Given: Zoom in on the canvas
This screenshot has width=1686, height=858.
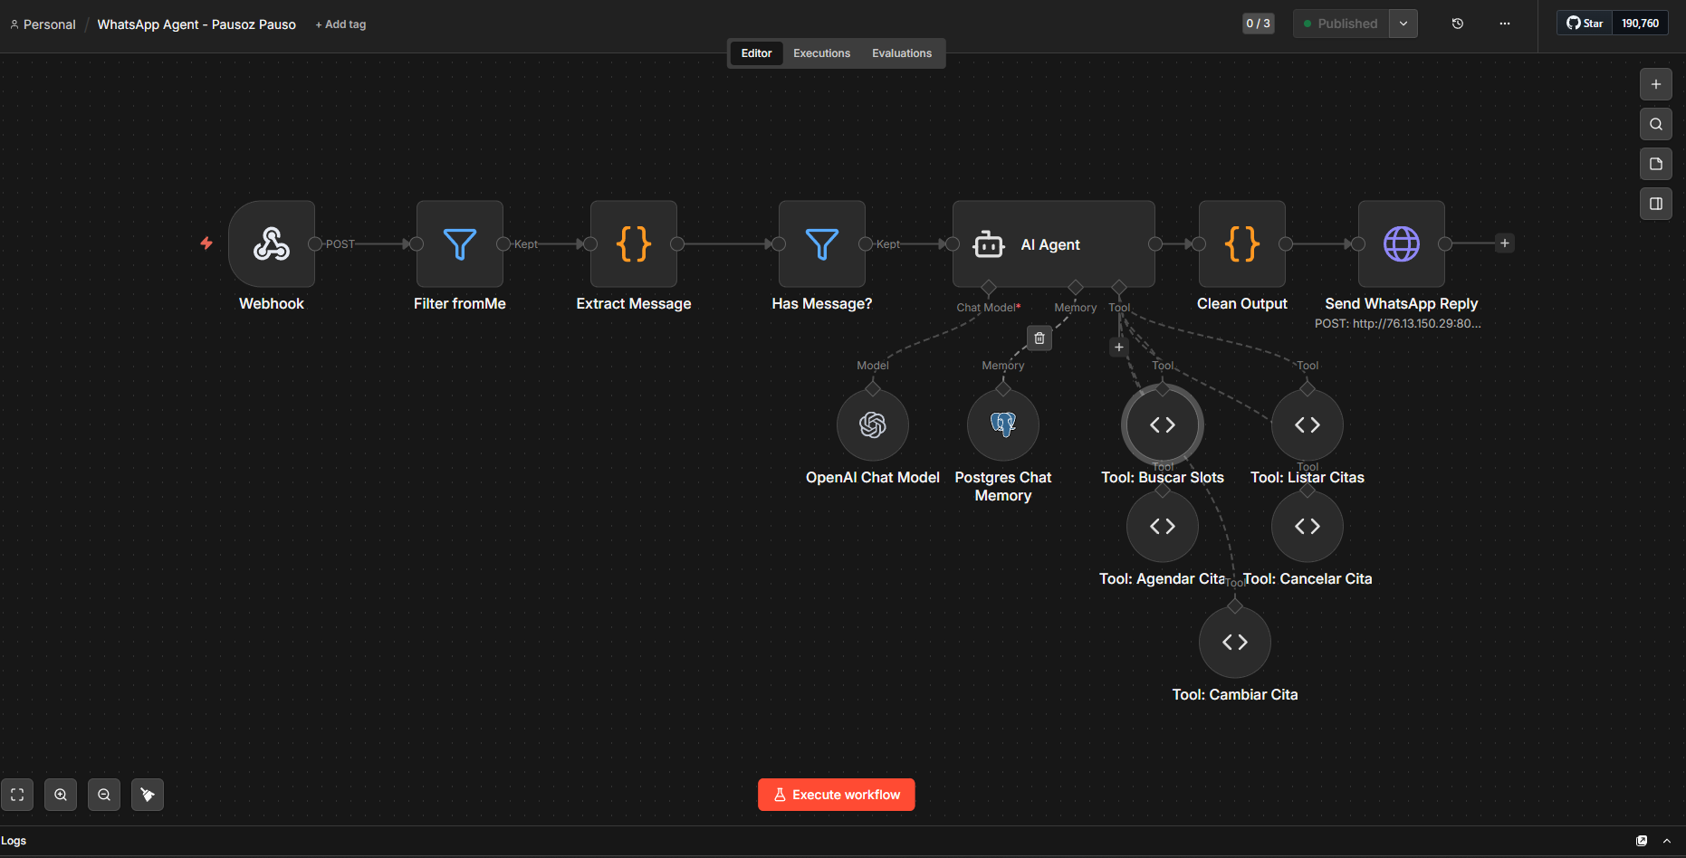Looking at the screenshot, I should pyautogui.click(x=61, y=795).
